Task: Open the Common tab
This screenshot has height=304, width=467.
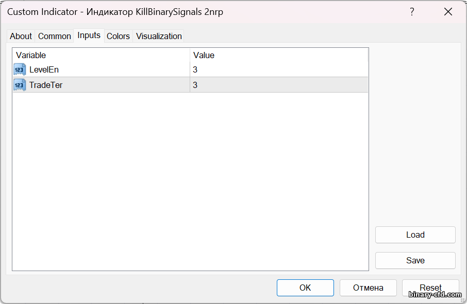Action: [x=55, y=36]
